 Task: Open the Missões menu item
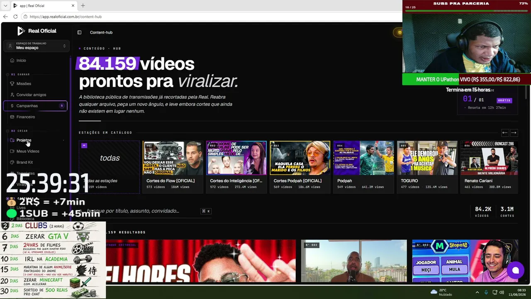pos(24,84)
